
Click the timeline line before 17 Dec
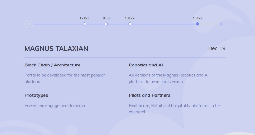59,24
